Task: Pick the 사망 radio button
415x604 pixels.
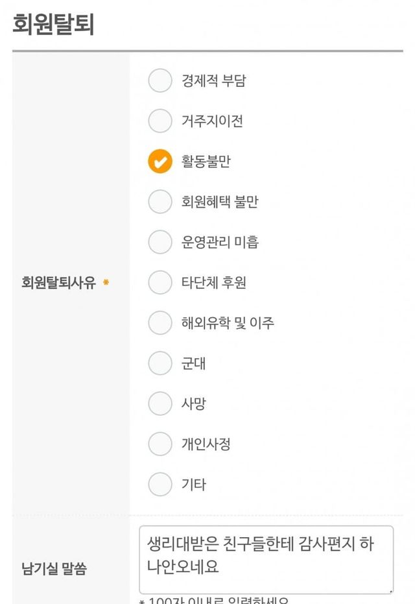Action: (160, 404)
